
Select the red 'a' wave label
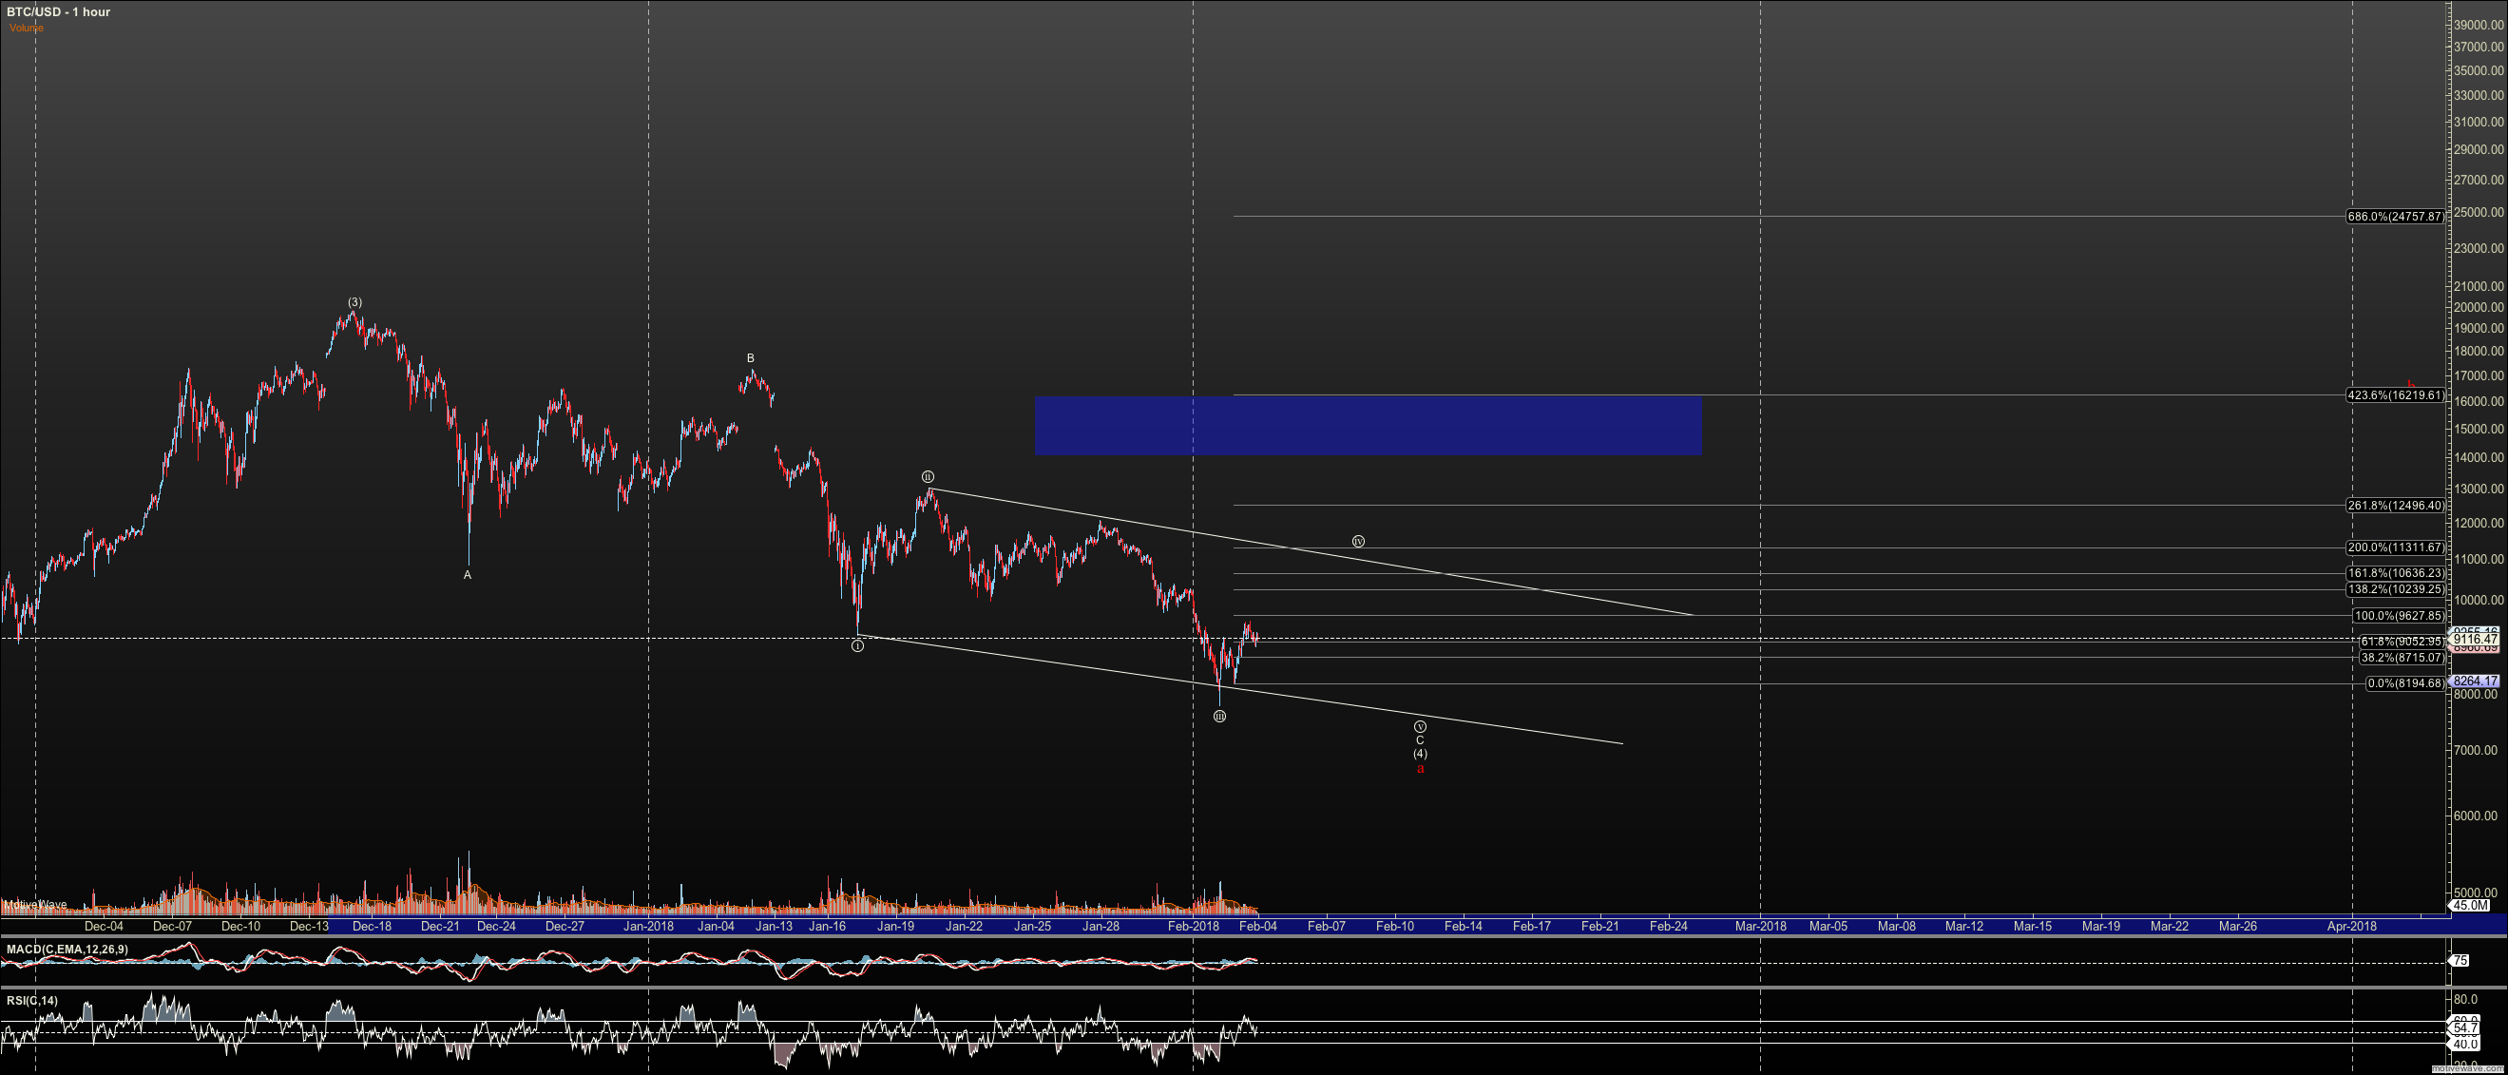(x=1421, y=768)
